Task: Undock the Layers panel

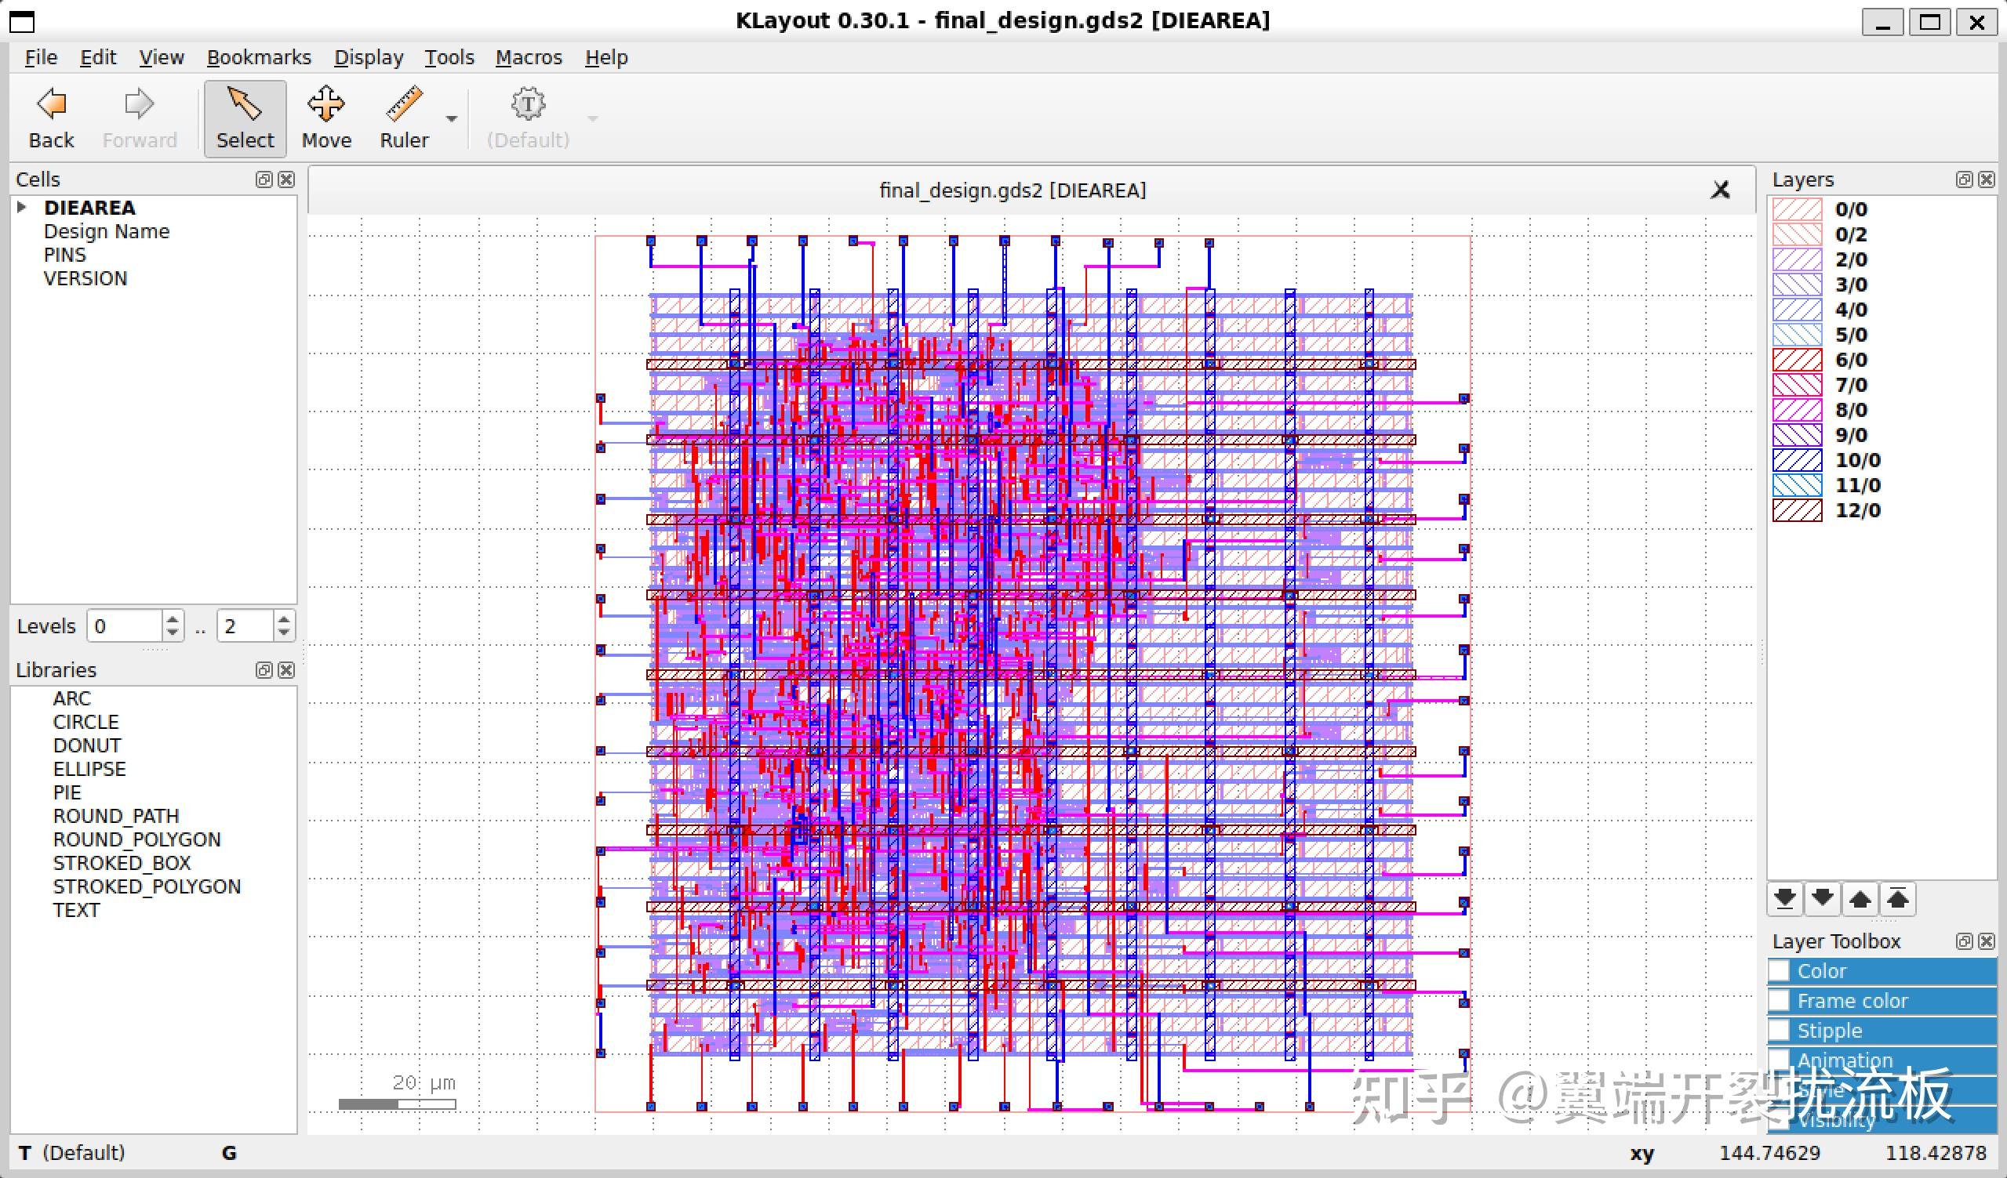Action: (1964, 179)
